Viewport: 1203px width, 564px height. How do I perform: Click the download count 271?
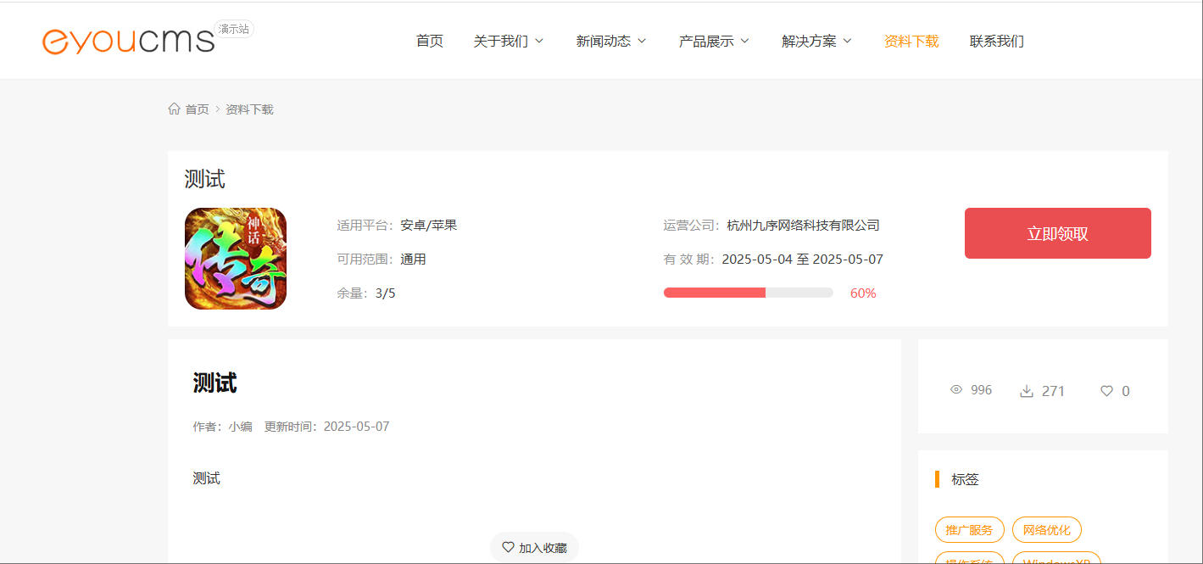tap(1053, 391)
